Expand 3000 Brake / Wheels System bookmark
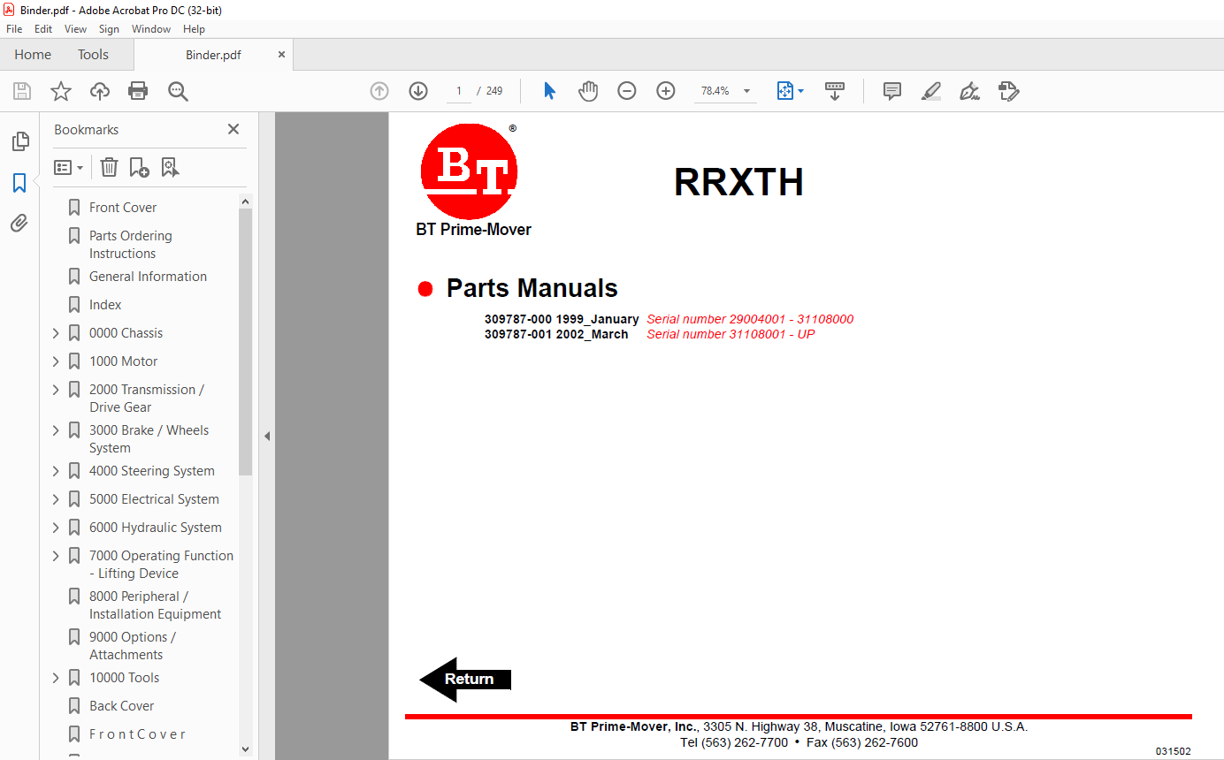The image size is (1224, 760). tap(56, 430)
